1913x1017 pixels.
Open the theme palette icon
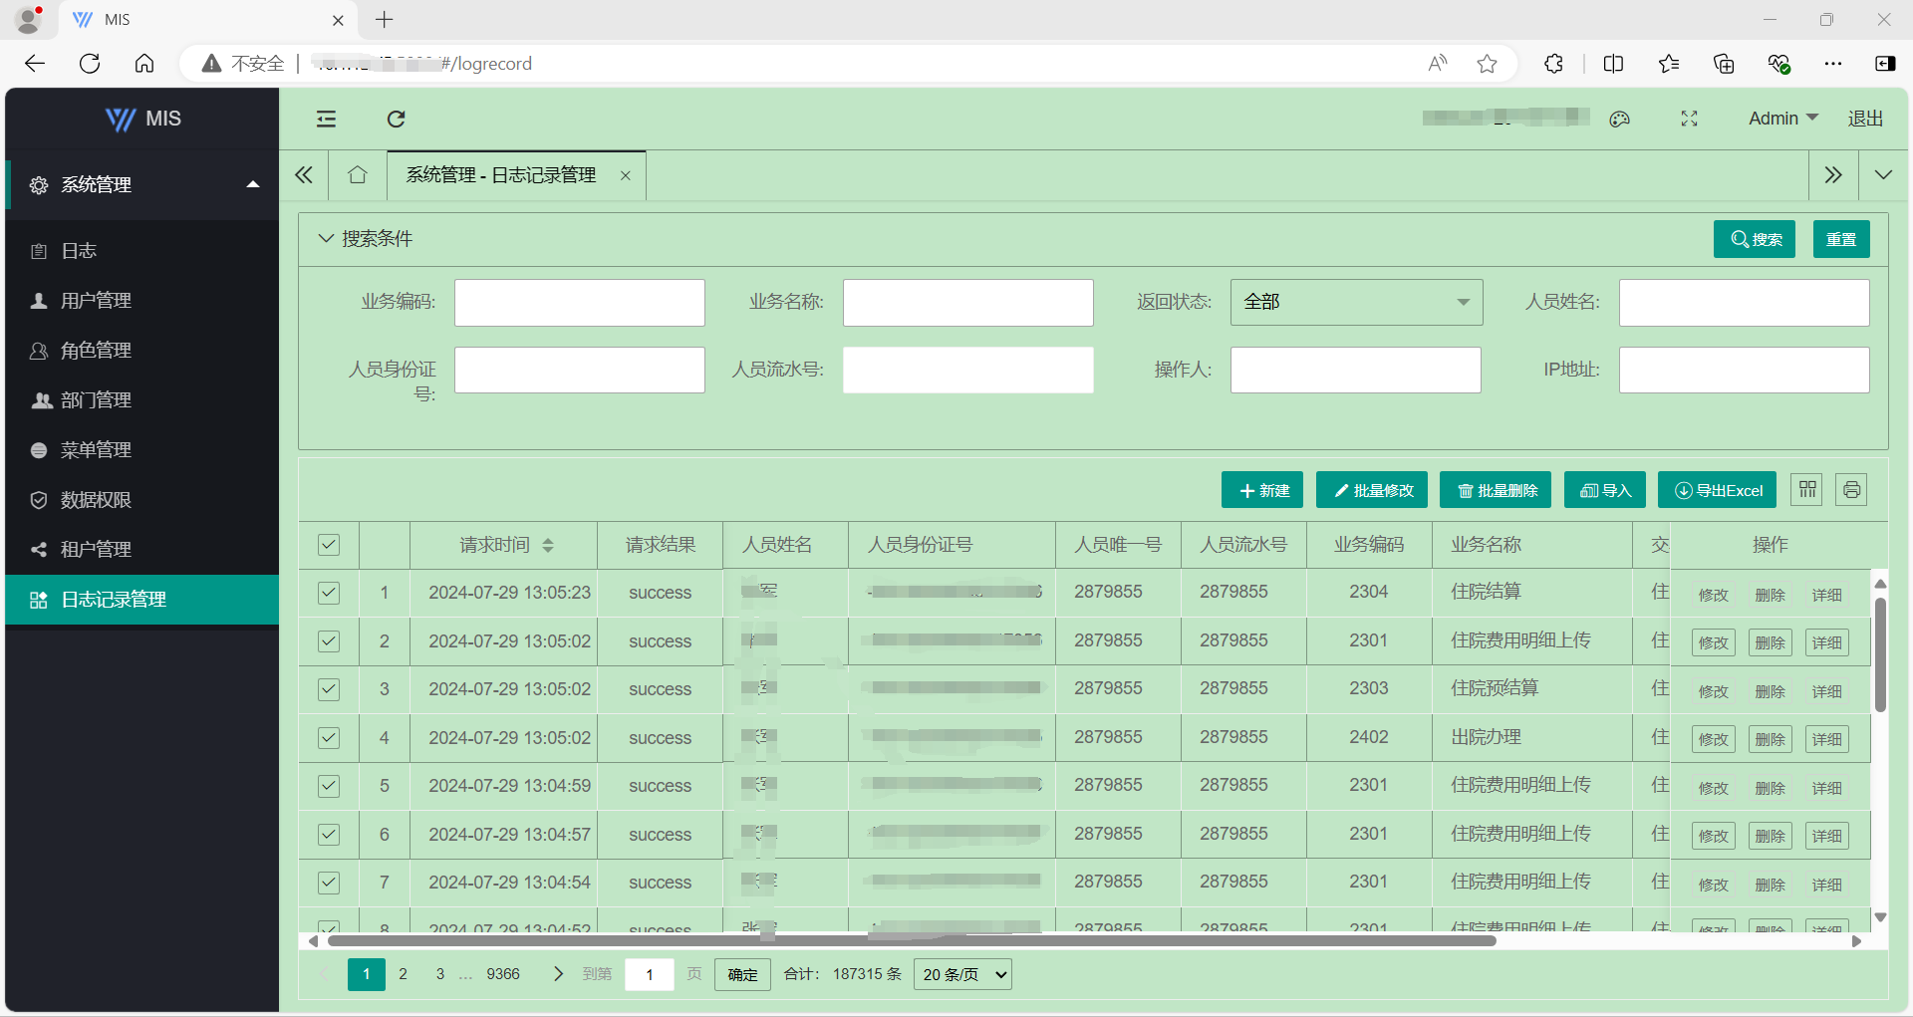[1619, 119]
